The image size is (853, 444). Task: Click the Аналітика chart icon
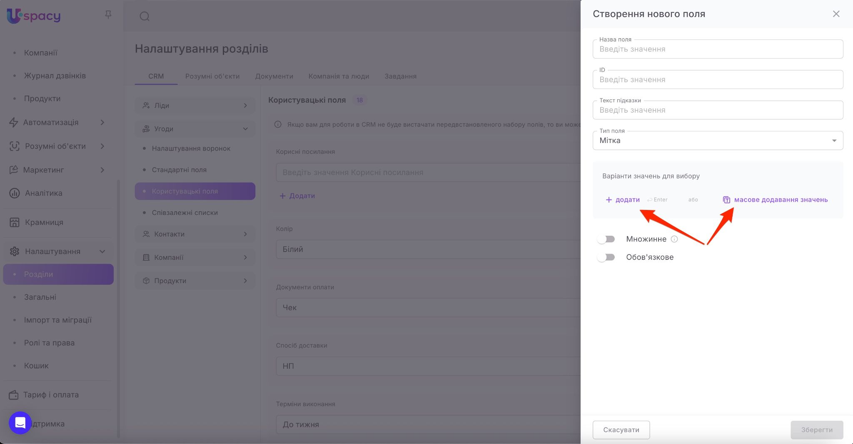pyautogui.click(x=15, y=193)
